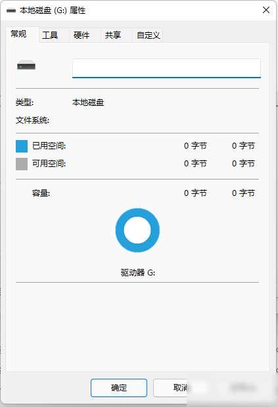Open the 工具 tab
This screenshot has width=278, height=407.
pyautogui.click(x=50, y=35)
